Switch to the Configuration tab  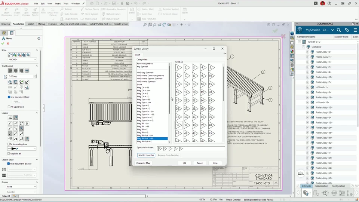(338, 186)
